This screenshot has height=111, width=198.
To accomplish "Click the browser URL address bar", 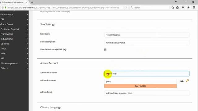I will click(64, 7).
